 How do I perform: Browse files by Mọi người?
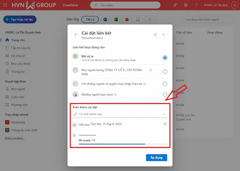(18, 89)
